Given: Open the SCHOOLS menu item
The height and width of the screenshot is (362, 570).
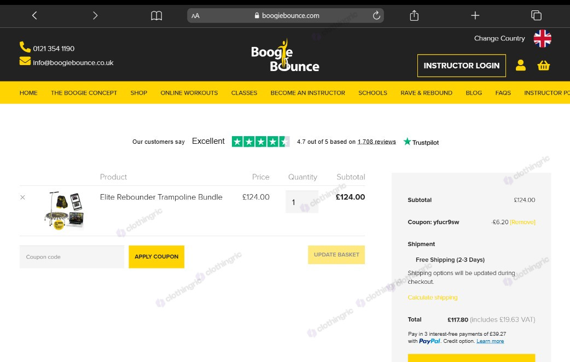Looking at the screenshot, I should 373,93.
